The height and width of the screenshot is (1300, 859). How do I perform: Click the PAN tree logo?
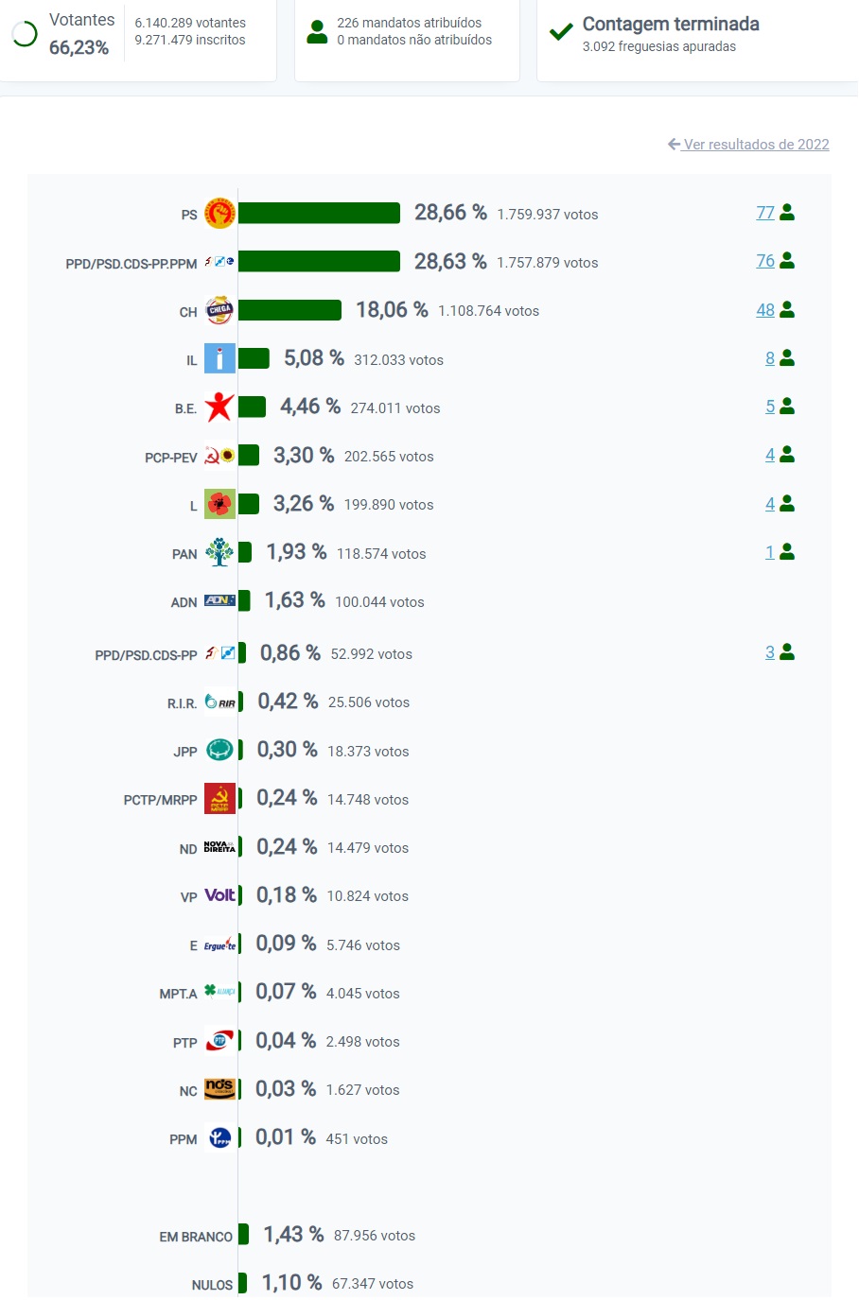[219, 552]
